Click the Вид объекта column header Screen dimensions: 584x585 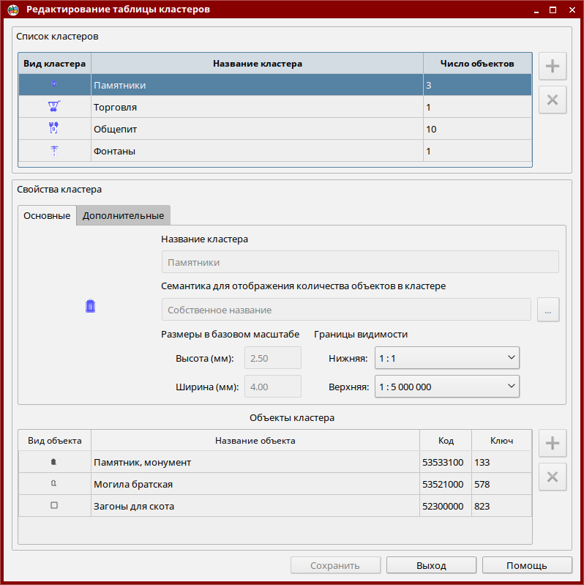pos(54,441)
